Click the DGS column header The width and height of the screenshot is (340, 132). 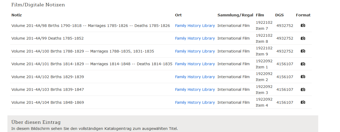tap(279, 15)
